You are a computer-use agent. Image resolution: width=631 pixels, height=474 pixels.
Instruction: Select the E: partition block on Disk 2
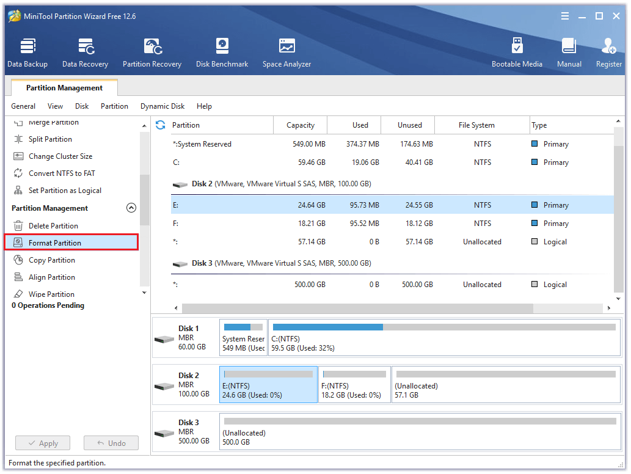pos(268,384)
